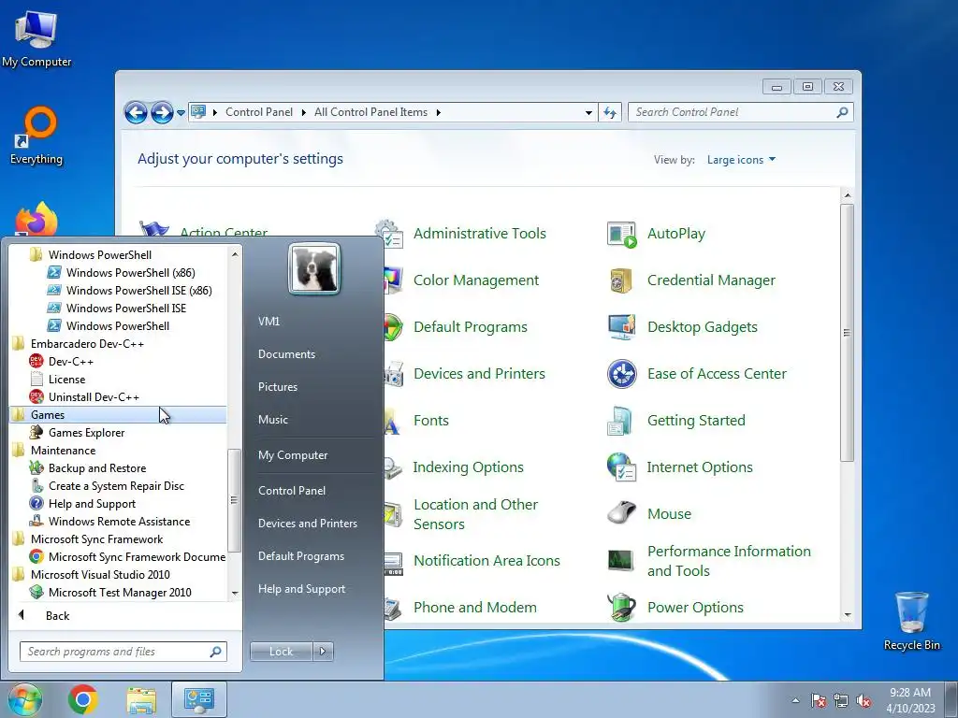958x718 pixels.
Task: Click the clock showing 9:28 AM
Action: click(x=909, y=693)
